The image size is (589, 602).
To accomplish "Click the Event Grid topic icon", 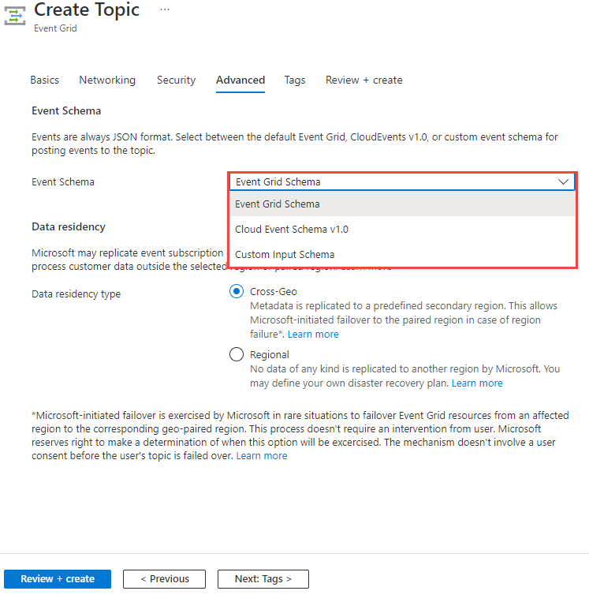I will pyautogui.click(x=14, y=16).
